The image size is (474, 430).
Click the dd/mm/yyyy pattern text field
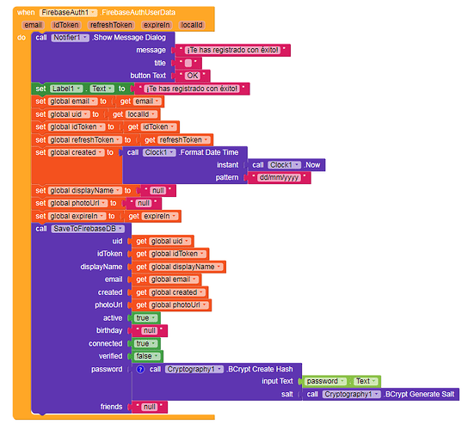point(279,177)
